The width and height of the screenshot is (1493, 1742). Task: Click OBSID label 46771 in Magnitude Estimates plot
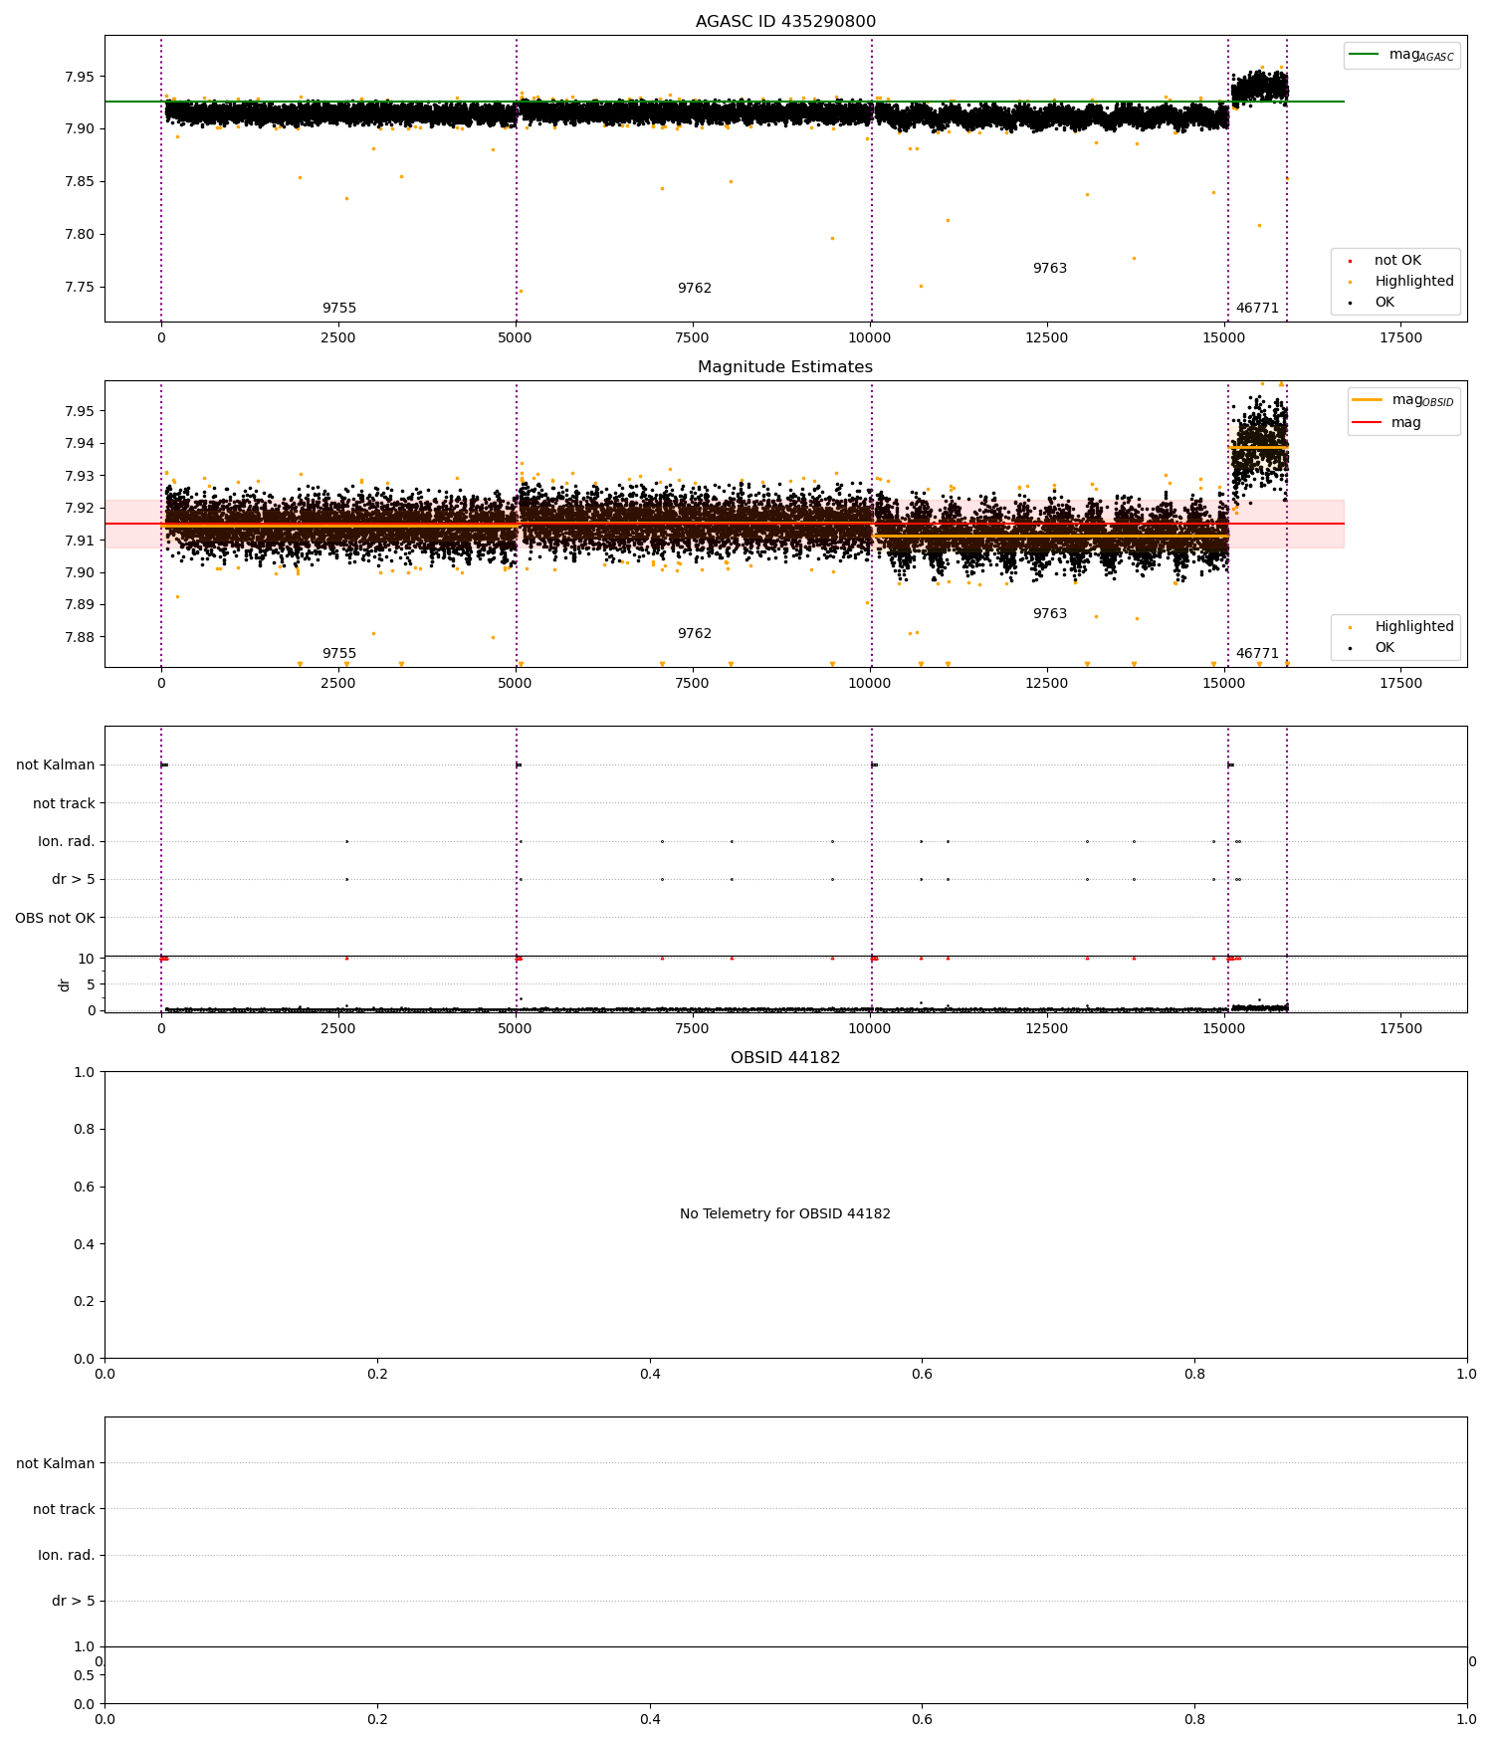pos(1257,654)
